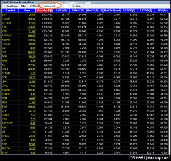Select the BTS symbol row
The height and width of the screenshot is (161, 171).
tap(85, 119)
